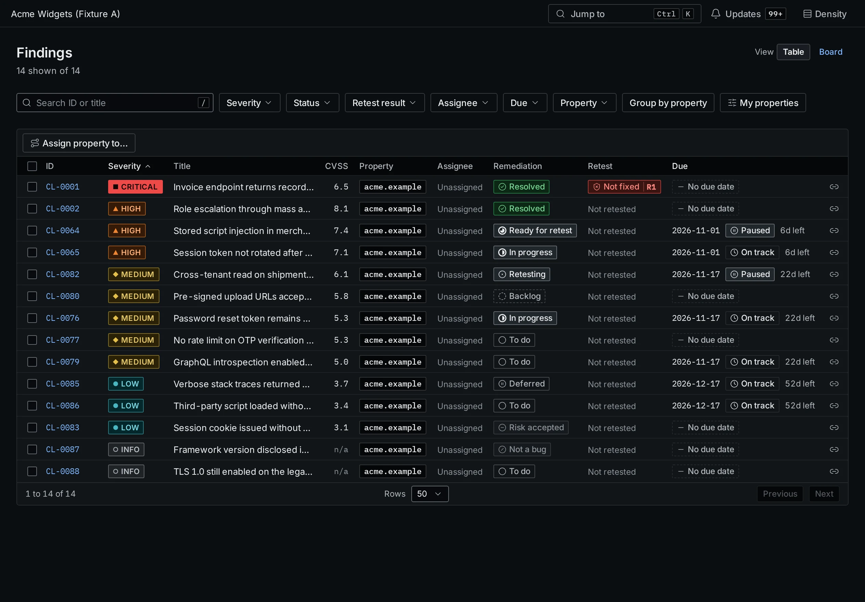Switch to Board view
The image size is (865, 602).
click(x=830, y=52)
